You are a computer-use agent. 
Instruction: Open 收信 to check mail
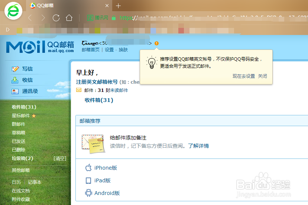click(x=27, y=80)
